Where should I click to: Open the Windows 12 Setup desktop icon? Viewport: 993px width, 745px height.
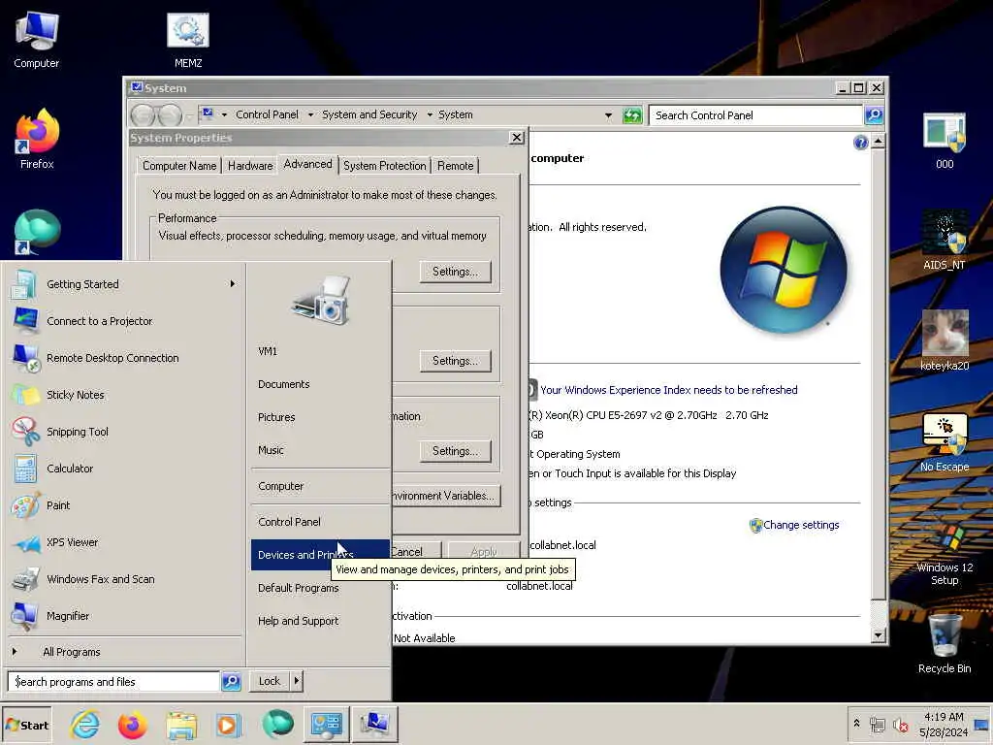coord(945,554)
